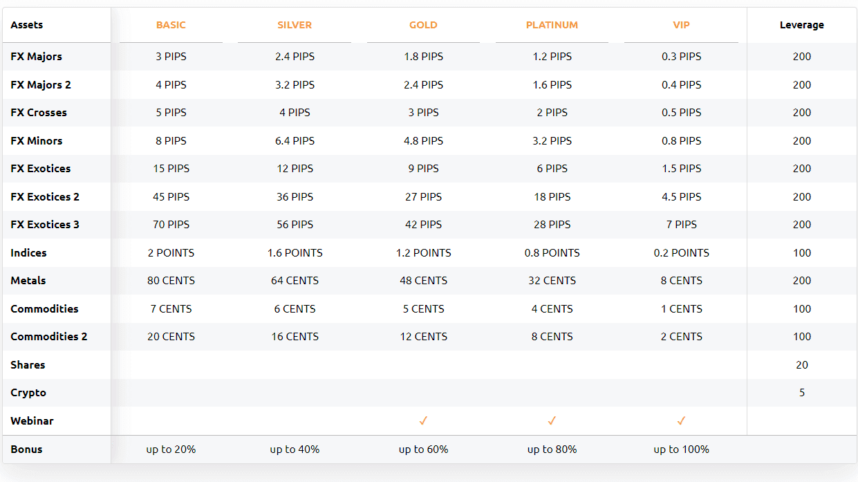Viewport: 858px width, 482px height.
Task: Click the VIP column Webinar checkmark
Action: tap(681, 420)
